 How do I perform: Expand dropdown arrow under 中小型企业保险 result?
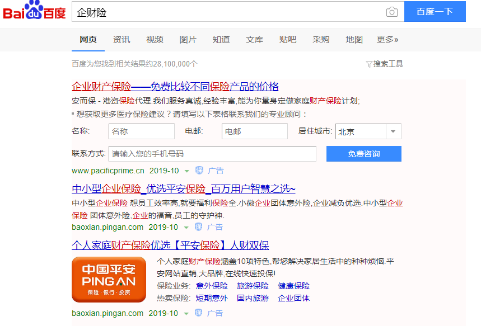click(186, 228)
